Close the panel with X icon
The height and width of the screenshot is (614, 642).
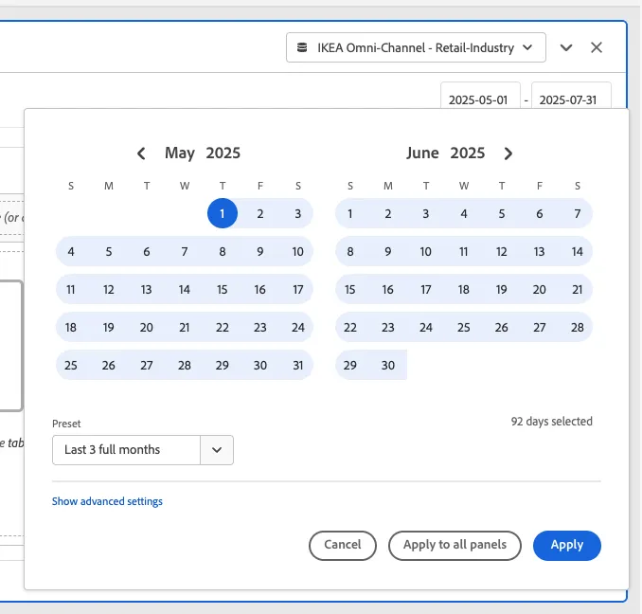coord(597,47)
